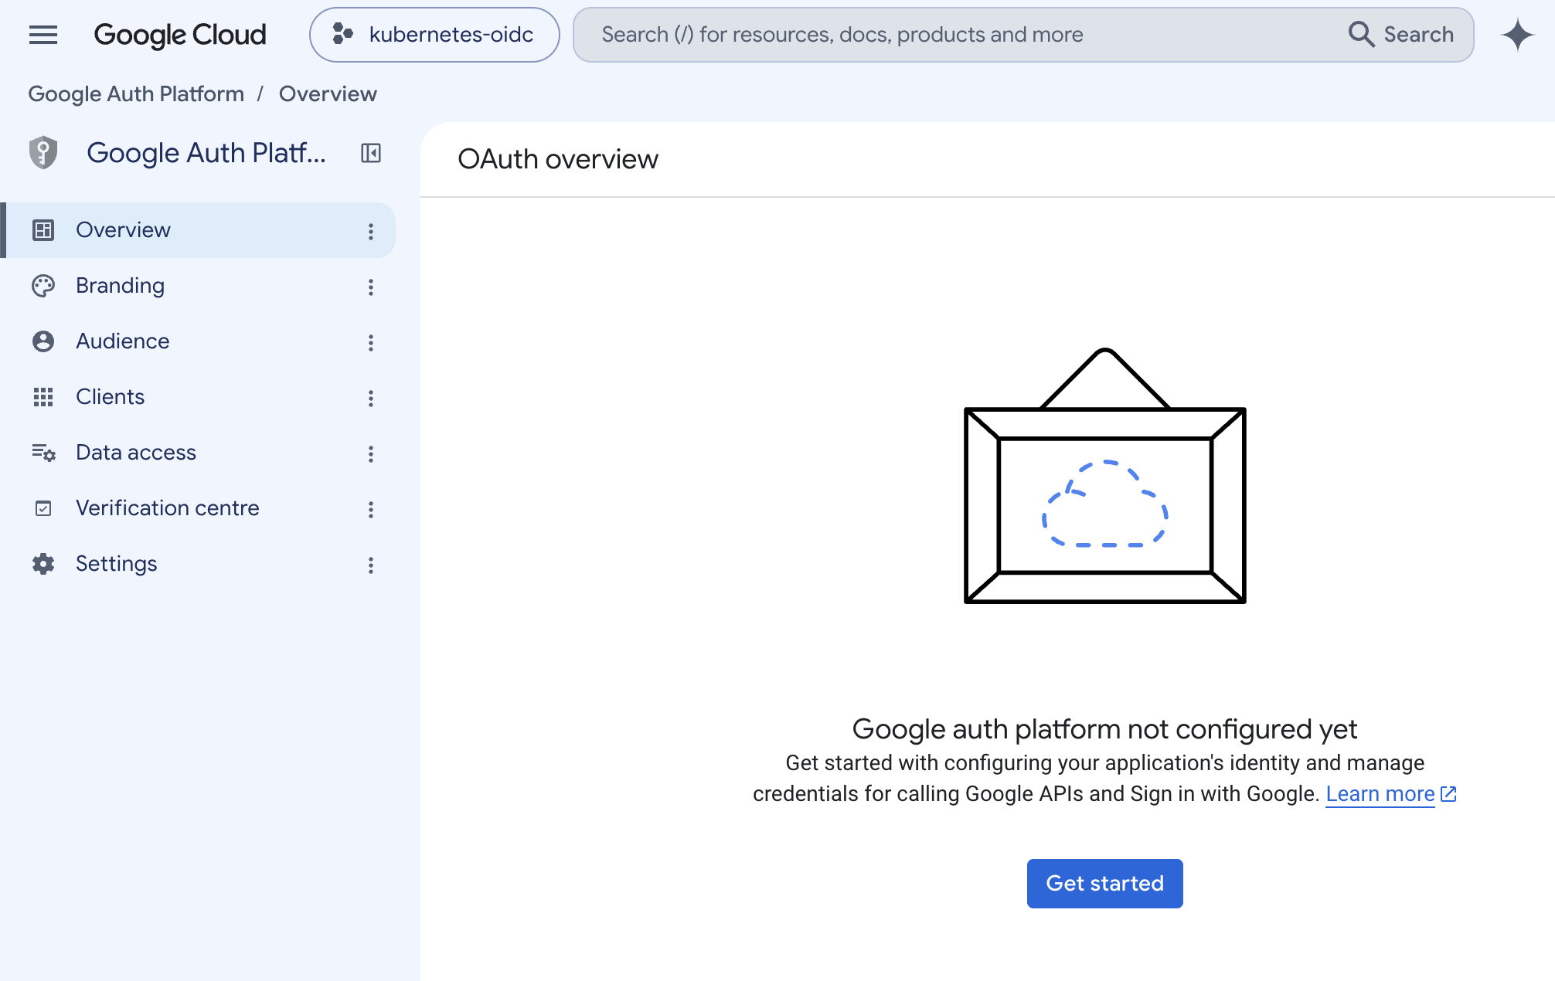Viewport: 1555px width, 981px height.
Task: Open more options for Clients
Action: [371, 398]
